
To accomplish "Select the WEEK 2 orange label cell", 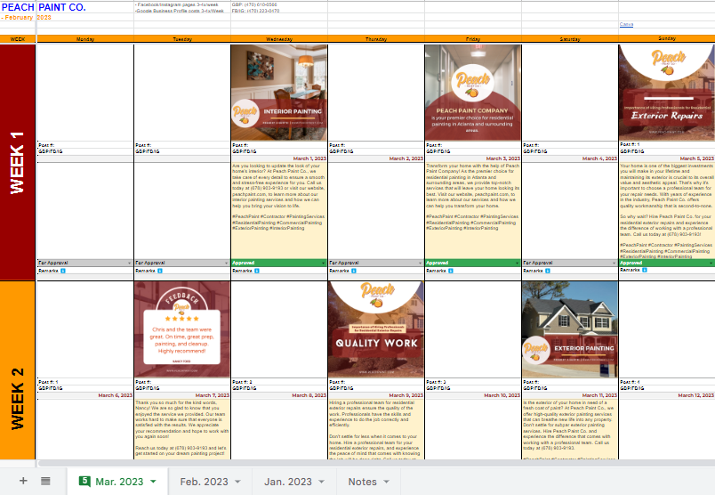I will (x=17, y=370).
